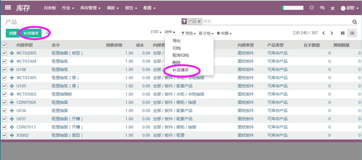The image size is (362, 160).
Task: Open the 库存管理 menu dropdown
Action: coord(90,8)
